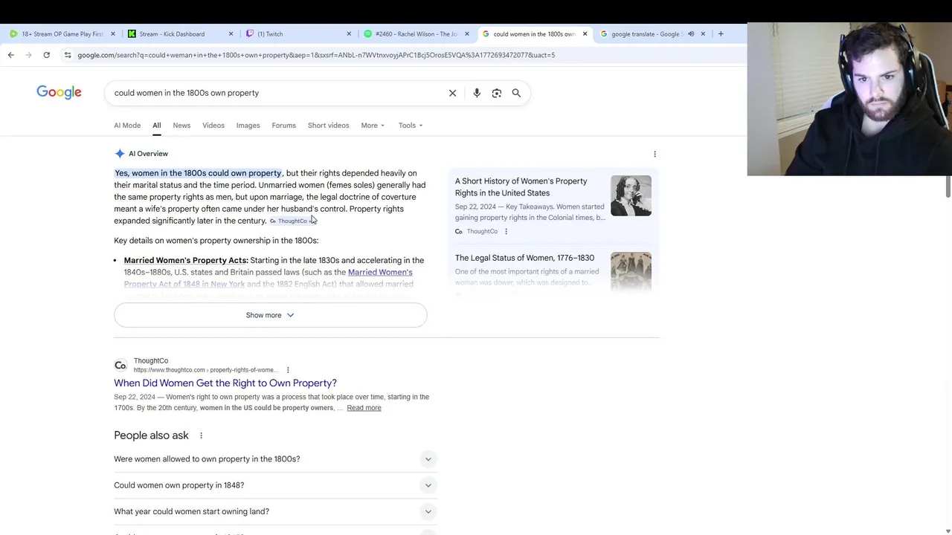Close the Twitch tab

[349, 33]
